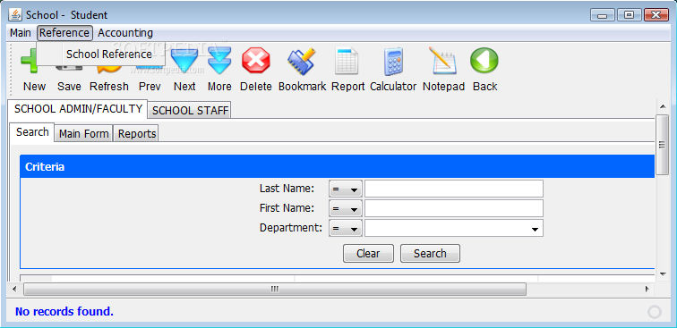Click the Criteria panel header
This screenshot has height=328, width=677.
point(338,167)
